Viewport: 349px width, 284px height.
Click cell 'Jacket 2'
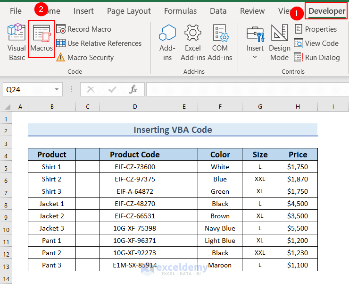tap(52, 216)
